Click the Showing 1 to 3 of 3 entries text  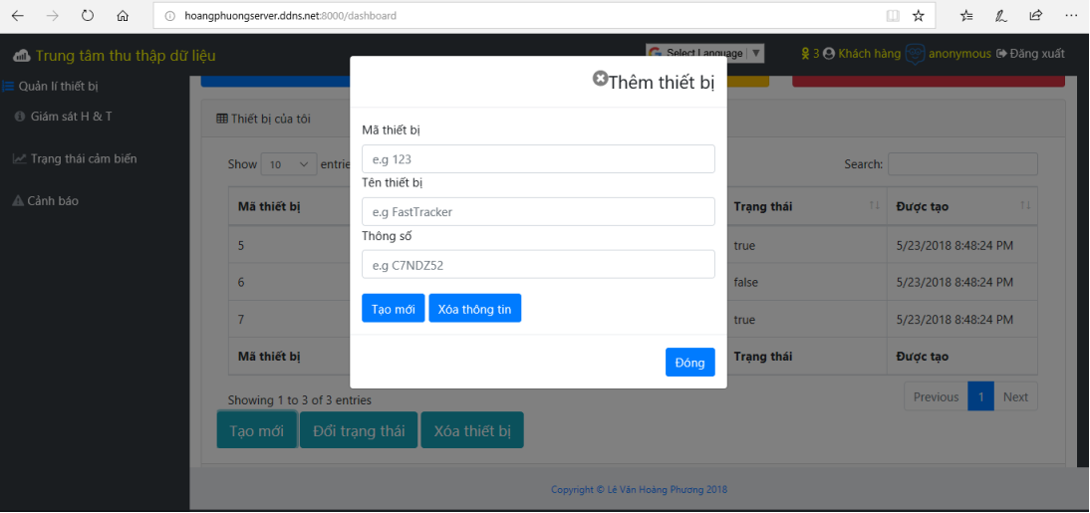point(300,399)
